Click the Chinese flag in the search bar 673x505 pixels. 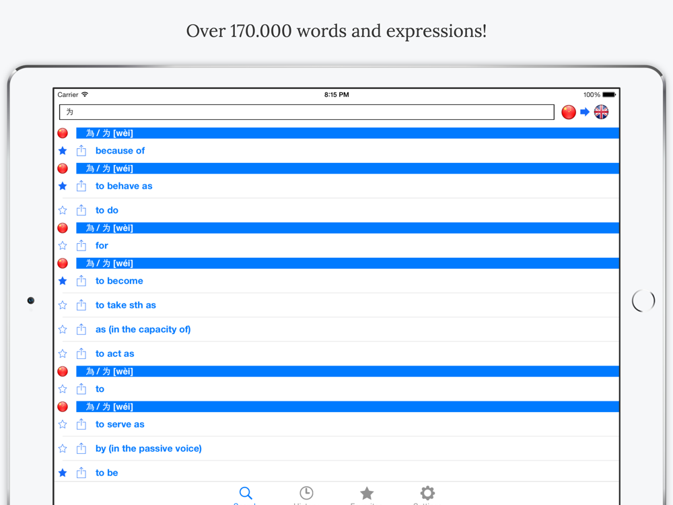(x=569, y=112)
